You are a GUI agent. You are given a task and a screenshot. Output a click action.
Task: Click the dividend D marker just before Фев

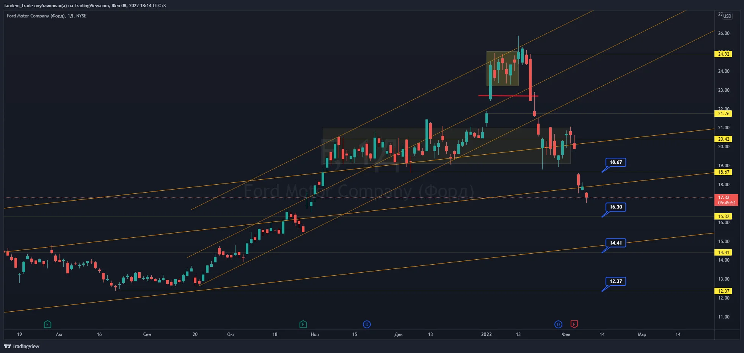click(x=558, y=324)
